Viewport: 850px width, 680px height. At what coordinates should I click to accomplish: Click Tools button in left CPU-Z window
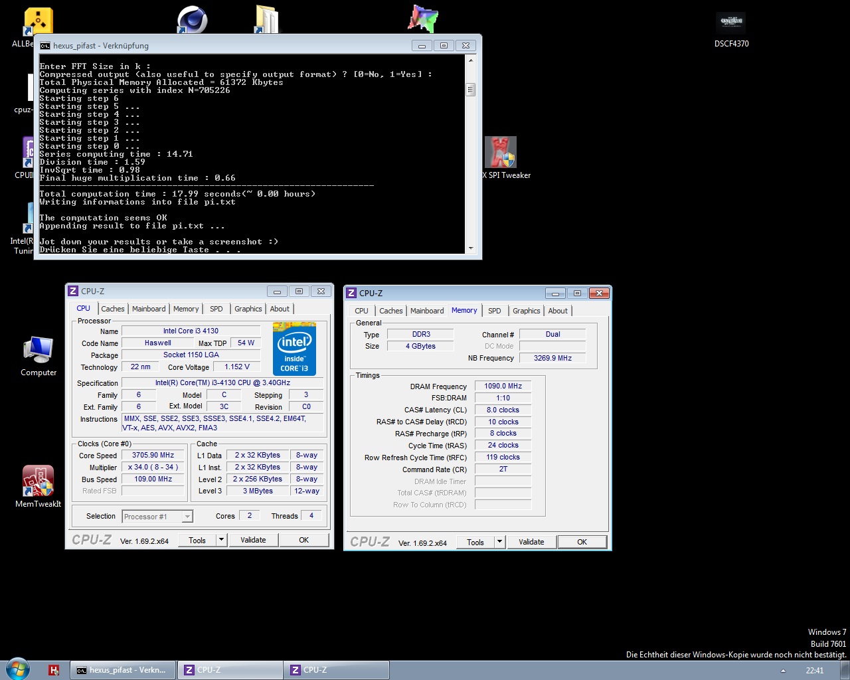click(x=197, y=540)
